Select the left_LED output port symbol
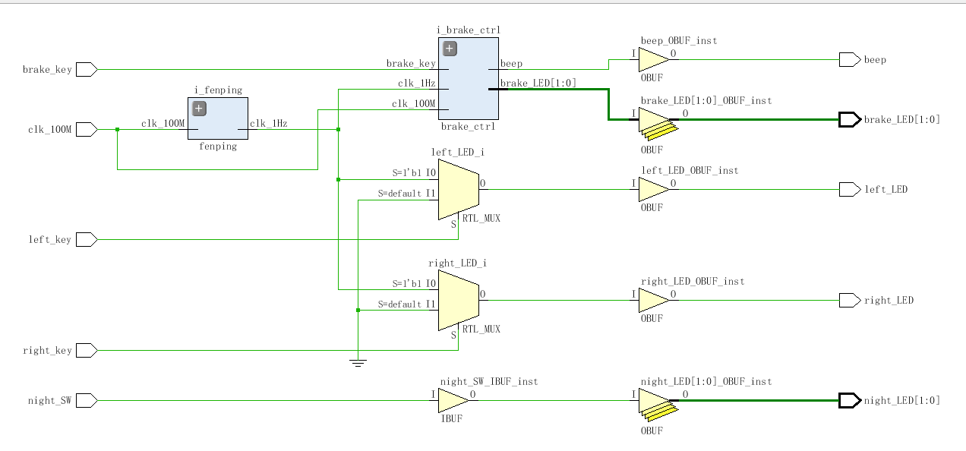This screenshot has width=966, height=451. click(849, 189)
